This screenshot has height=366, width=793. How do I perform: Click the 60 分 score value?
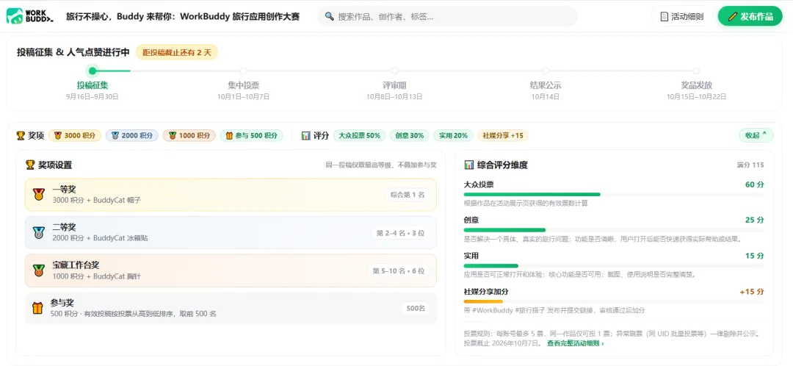(755, 184)
